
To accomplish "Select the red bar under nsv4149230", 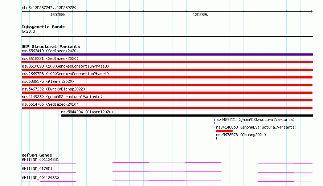I will 167,100.
